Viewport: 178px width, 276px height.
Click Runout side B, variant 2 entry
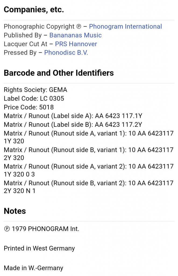(x=89, y=187)
